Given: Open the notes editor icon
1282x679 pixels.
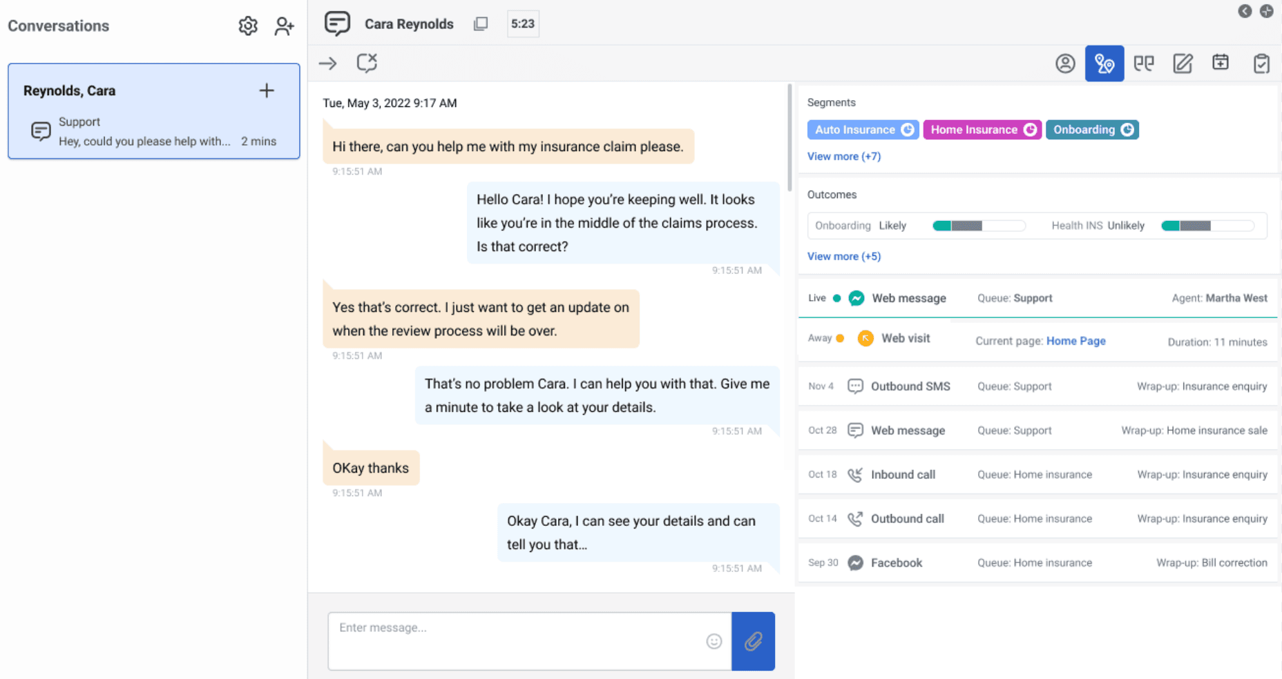Looking at the screenshot, I should tap(1182, 63).
